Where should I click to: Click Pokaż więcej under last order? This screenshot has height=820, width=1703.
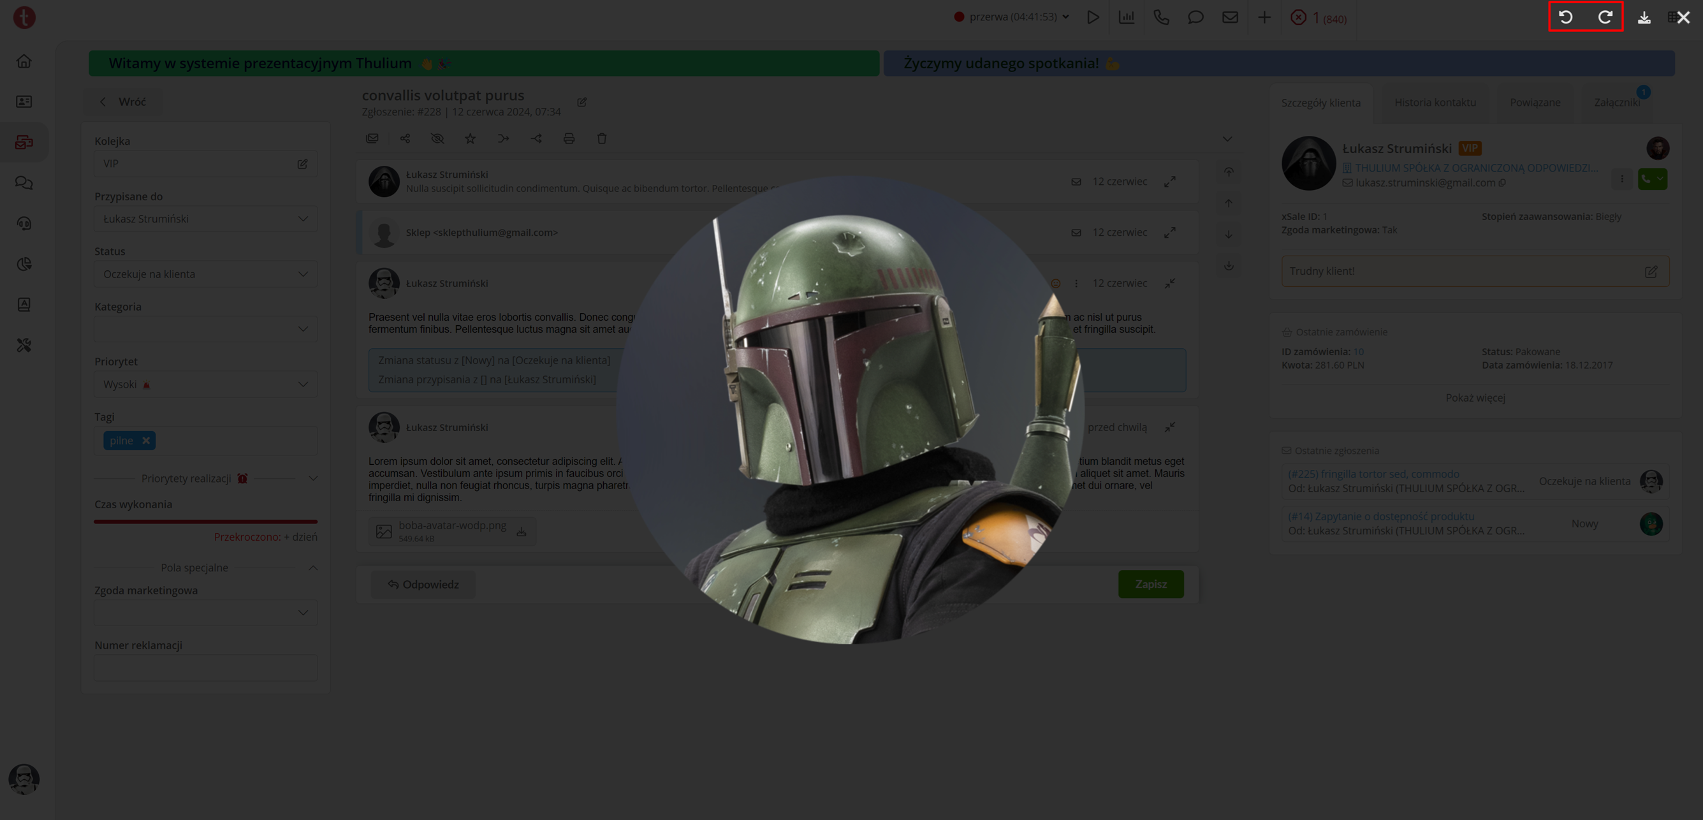coord(1475,397)
